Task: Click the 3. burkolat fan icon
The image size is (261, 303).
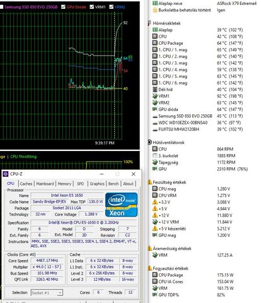Action: (155, 156)
